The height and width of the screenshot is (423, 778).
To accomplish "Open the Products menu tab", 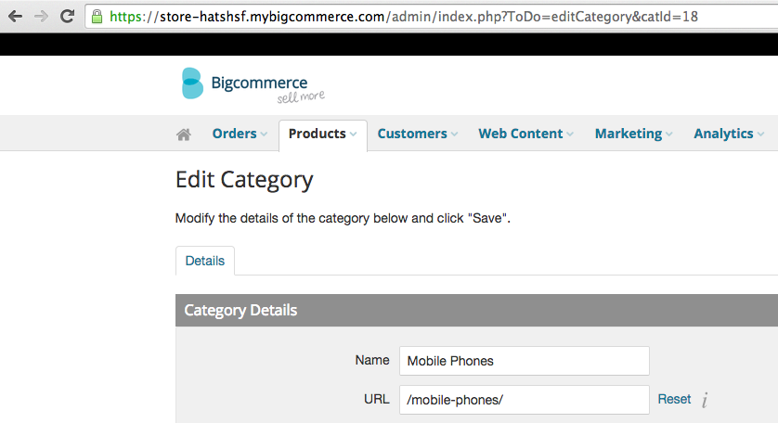I will click(x=322, y=135).
